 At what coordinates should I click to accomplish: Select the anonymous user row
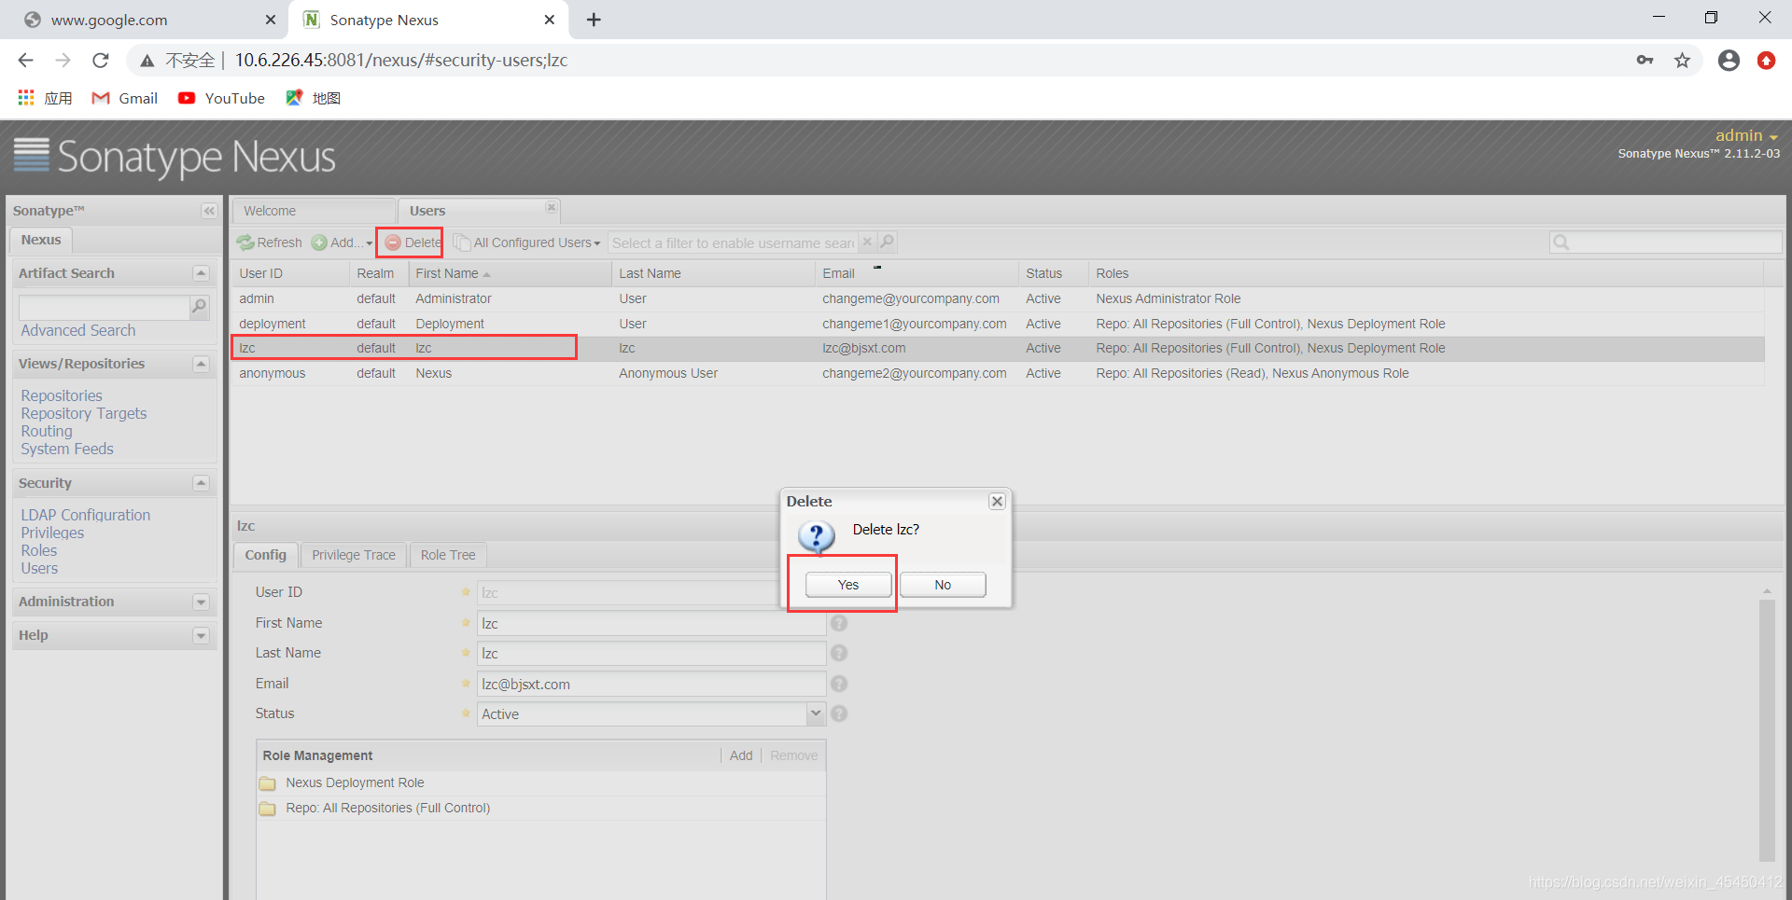998,373
